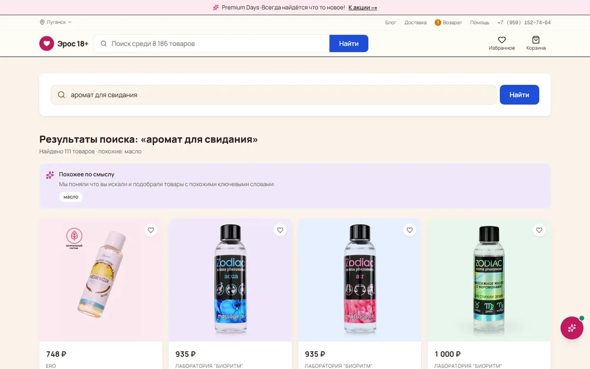Click the Результаты поиска heading
The height and width of the screenshot is (369, 590).
[x=149, y=139]
